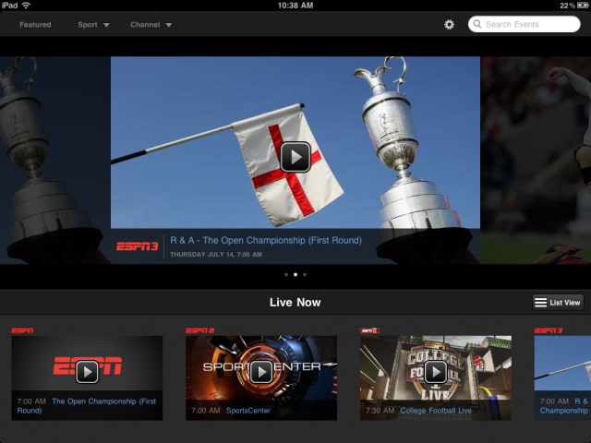Open the SportsCenter title link
This screenshot has height=443, width=591.
coord(248,411)
